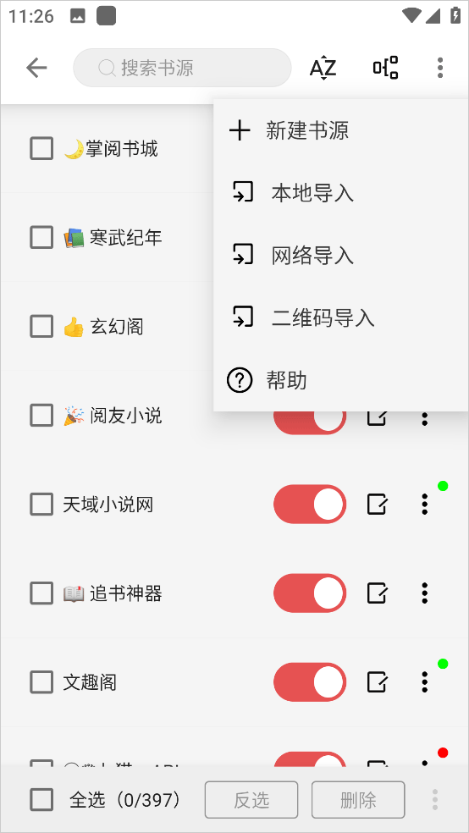
Task: Focus the 搜索书源 search field
Action: [182, 68]
